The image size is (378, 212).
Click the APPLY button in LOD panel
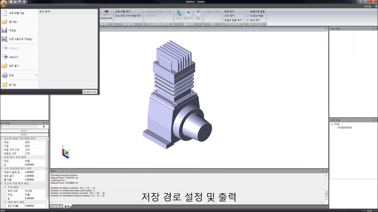24,131
